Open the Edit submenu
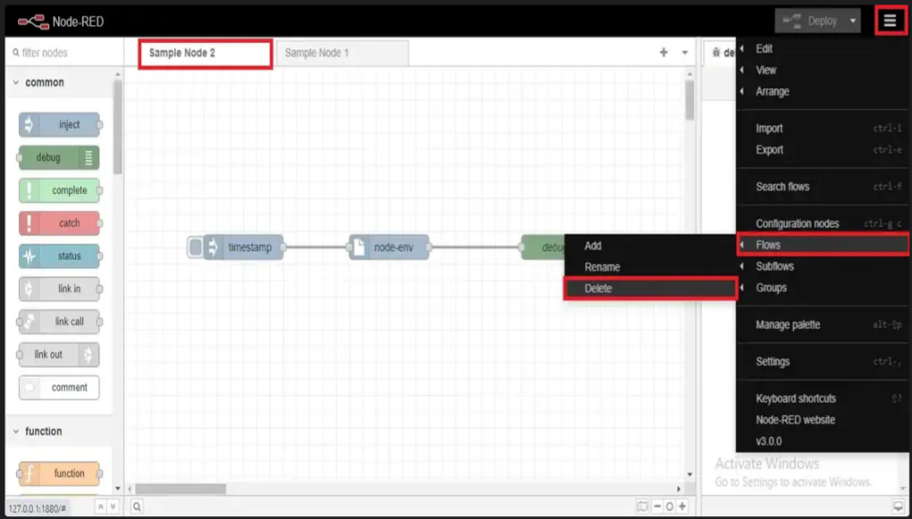This screenshot has width=912, height=519. click(823, 49)
